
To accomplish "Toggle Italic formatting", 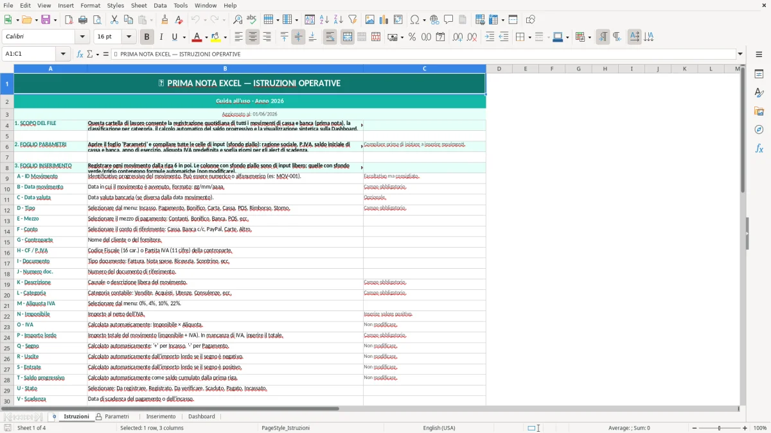I will (x=161, y=37).
